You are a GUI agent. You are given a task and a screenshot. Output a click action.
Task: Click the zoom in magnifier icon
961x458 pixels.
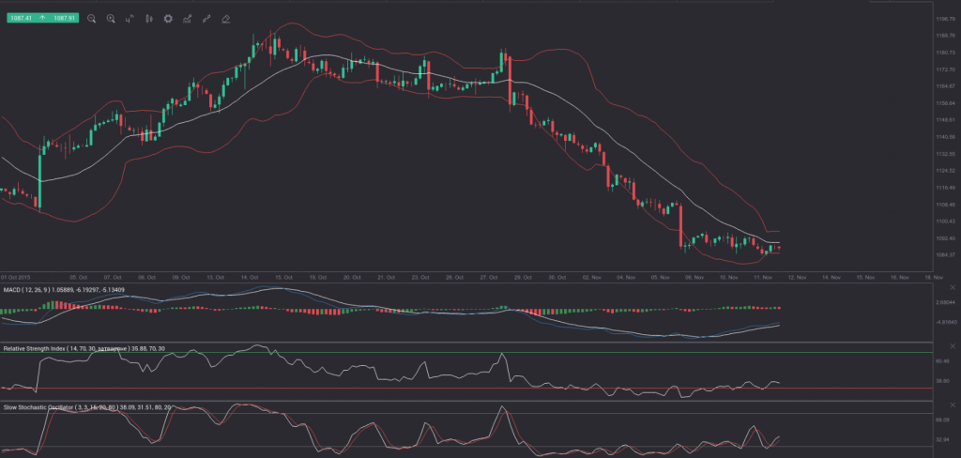click(111, 18)
